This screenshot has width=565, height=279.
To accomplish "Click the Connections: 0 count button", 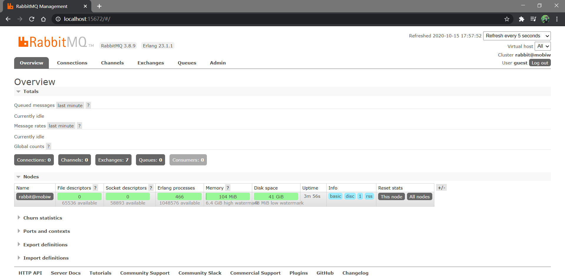I will coord(34,160).
